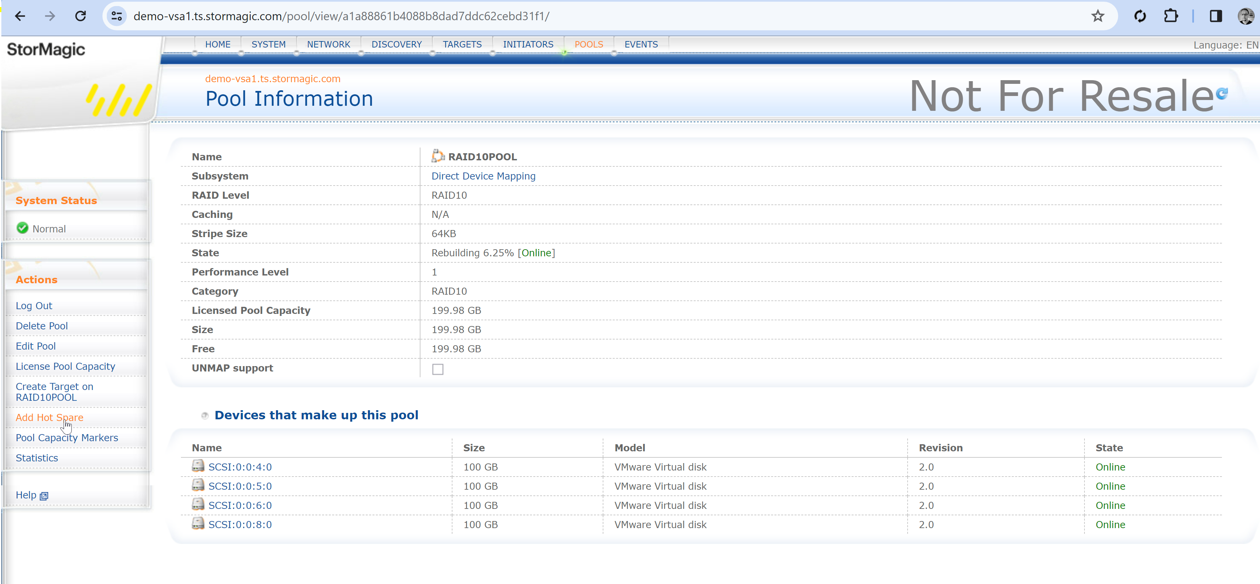Click the Normal system status text
The width and height of the screenshot is (1260, 584).
click(x=49, y=229)
